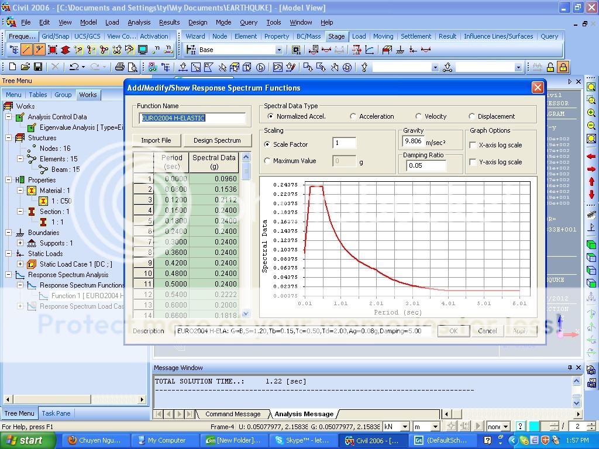The image size is (599, 449).
Task: Expand Static Load Case 1 tree node
Action: click(x=20, y=264)
